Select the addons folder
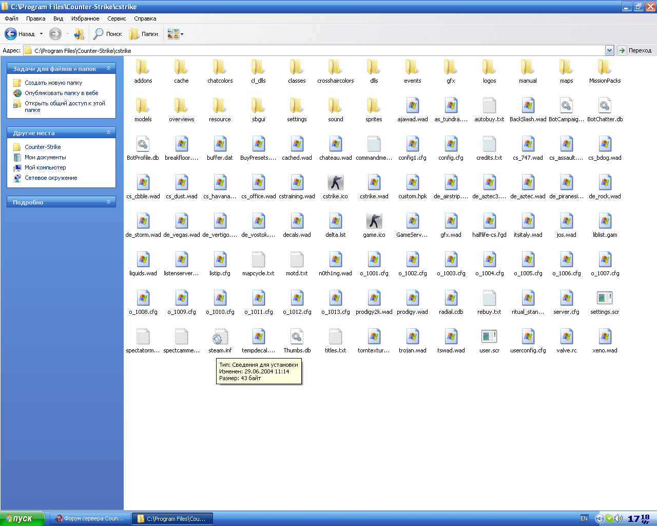The image size is (657, 526). pyautogui.click(x=143, y=71)
